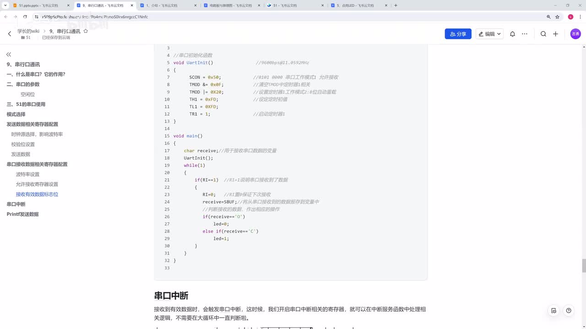This screenshot has height=329, width=586.
Task: Click 已经保存到云端 save status
Action: click(56, 37)
